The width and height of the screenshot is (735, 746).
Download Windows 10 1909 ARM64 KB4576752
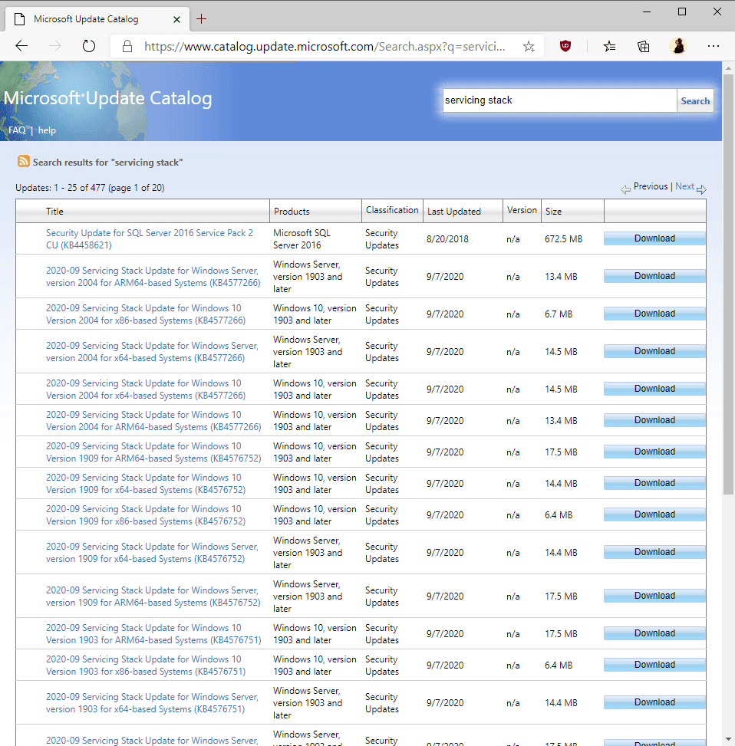(x=654, y=452)
